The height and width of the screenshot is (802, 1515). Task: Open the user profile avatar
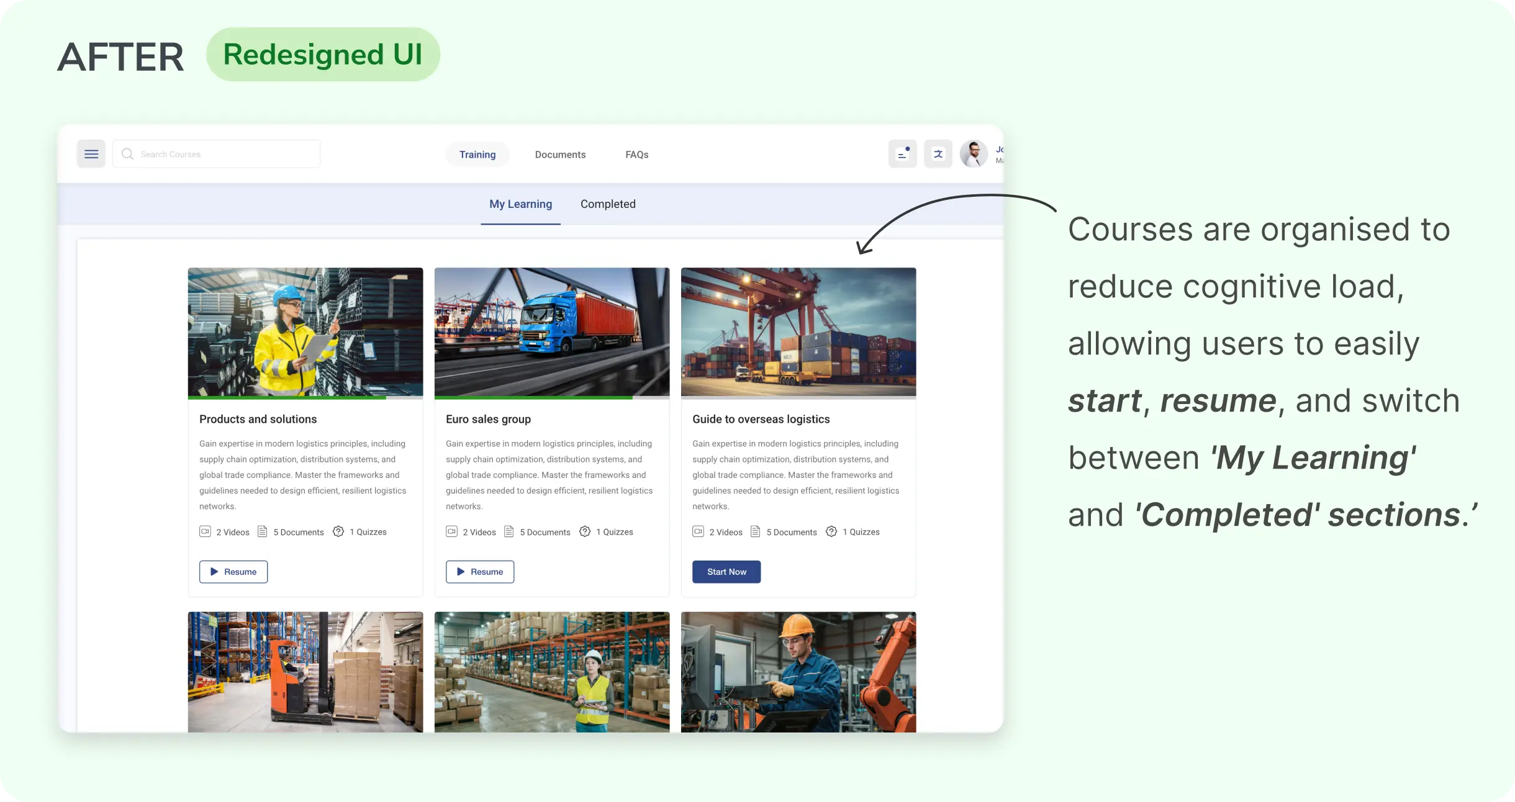pyautogui.click(x=974, y=154)
